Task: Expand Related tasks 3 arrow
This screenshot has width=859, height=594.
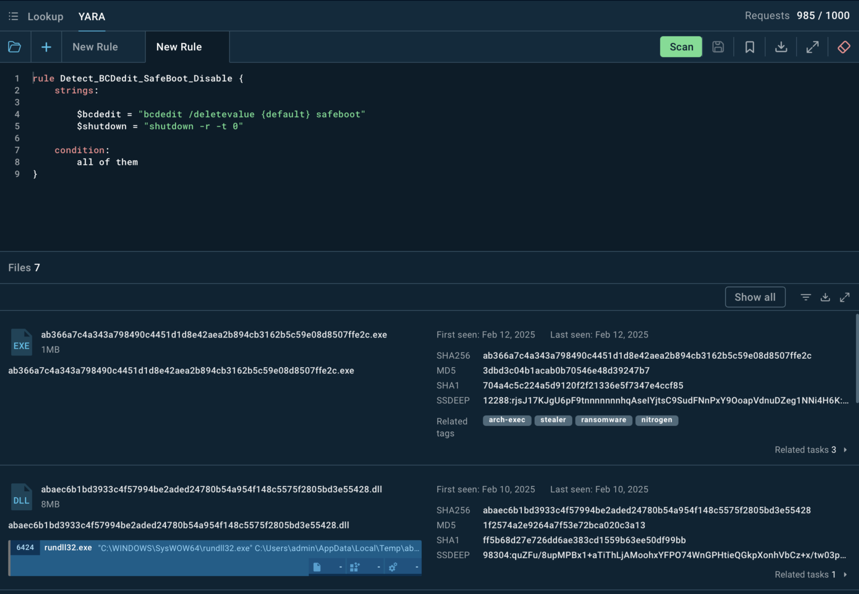Action: (845, 450)
